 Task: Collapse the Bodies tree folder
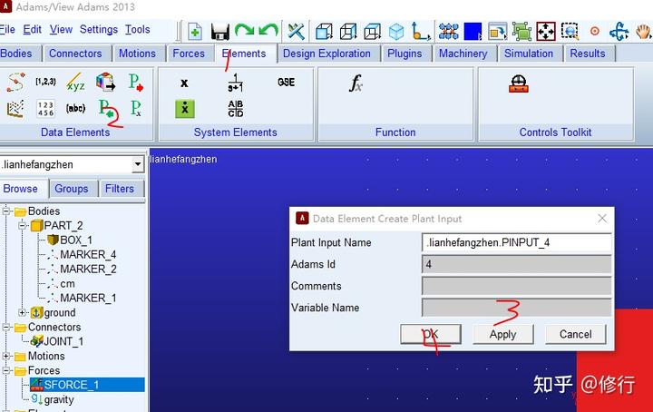[x=6, y=211]
